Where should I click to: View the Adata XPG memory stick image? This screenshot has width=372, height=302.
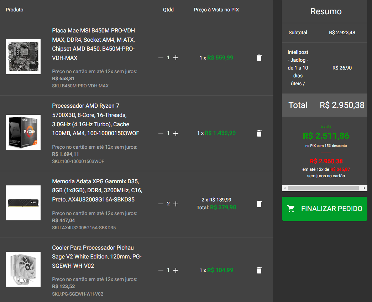[23, 203]
